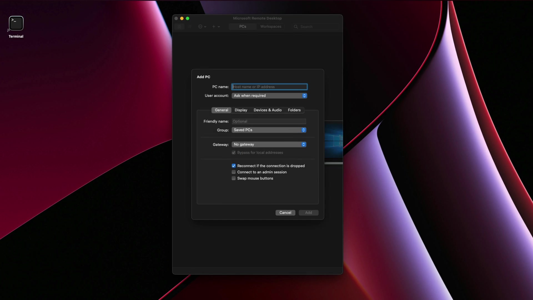Viewport: 533px width, 300px height.
Task: Switch to the Display tab
Action: [x=241, y=110]
